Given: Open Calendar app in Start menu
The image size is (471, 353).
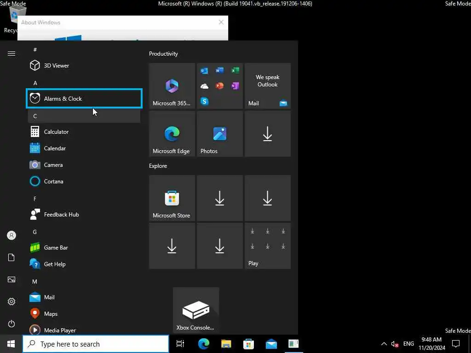Looking at the screenshot, I should [84, 148].
